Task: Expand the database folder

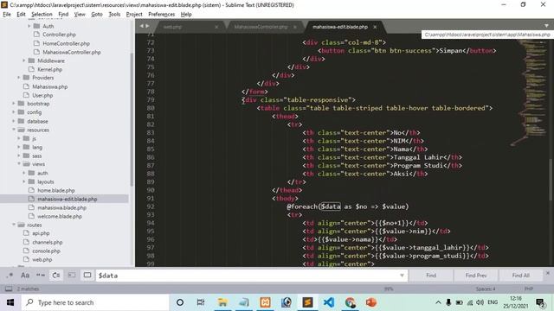Action: click(x=14, y=121)
